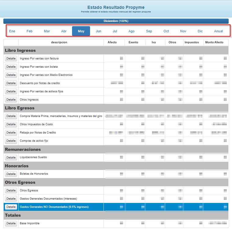The image size is (232, 231).
Task: Click Detalle for Gastos Generales NO Documentados
Action: pos(11,207)
